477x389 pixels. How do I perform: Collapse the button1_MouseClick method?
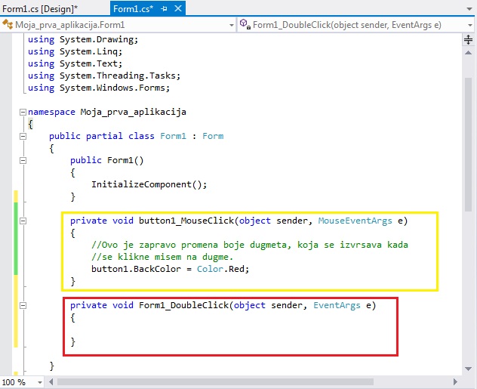[x=23, y=221]
